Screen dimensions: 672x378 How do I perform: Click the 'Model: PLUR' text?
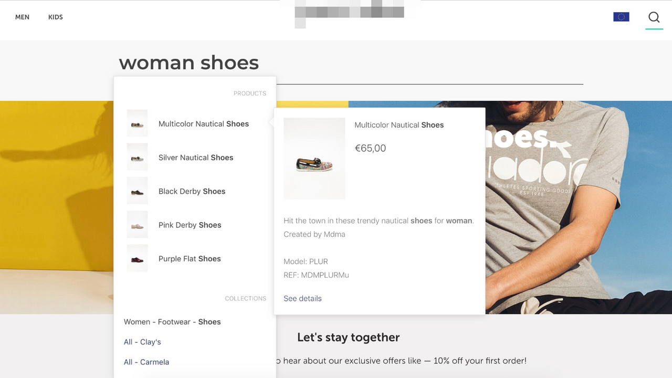tap(306, 261)
